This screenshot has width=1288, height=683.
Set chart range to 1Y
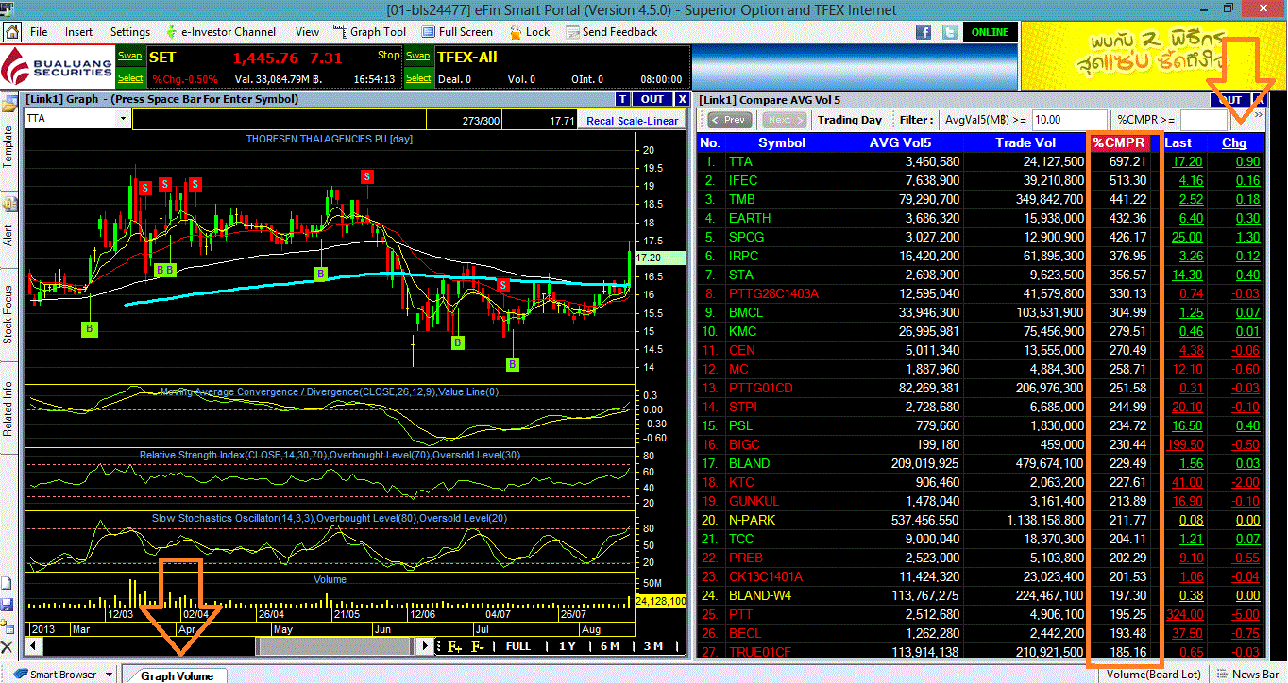click(568, 646)
